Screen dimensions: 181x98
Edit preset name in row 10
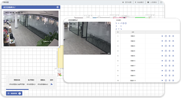173,81
